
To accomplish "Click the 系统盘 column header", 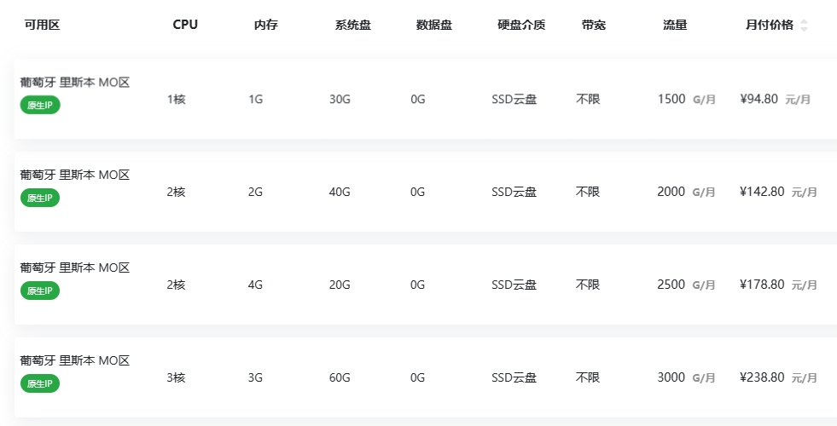I will point(352,25).
